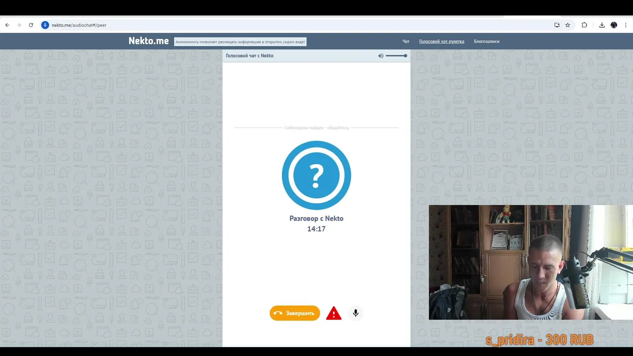633x356 pixels.
Task: Click the question mark avatar circle
Action: (316, 175)
